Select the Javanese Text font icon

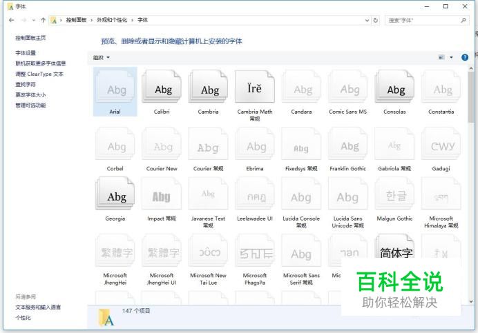point(208,193)
